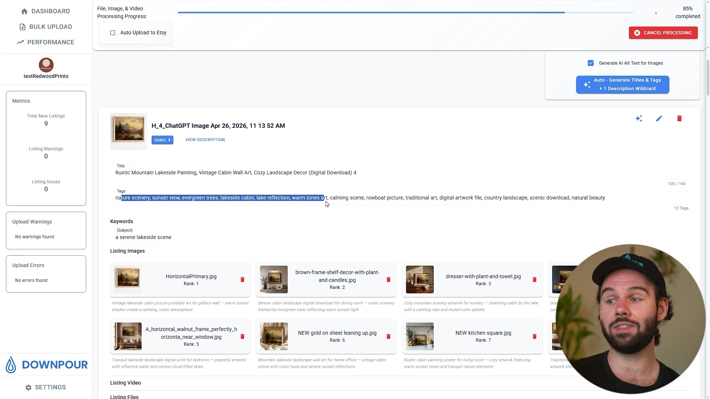Click Auto-Generate Titles & Tags button
This screenshot has width=710, height=399.
[623, 85]
